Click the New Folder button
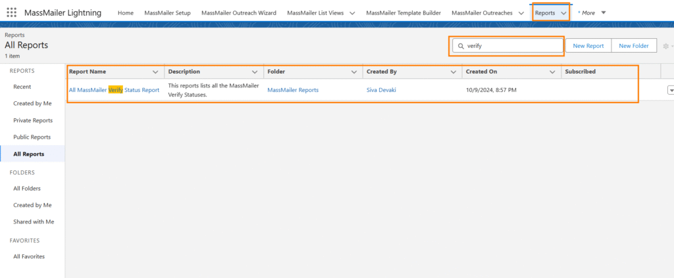Screen dimensions: 674x278 coord(633,46)
